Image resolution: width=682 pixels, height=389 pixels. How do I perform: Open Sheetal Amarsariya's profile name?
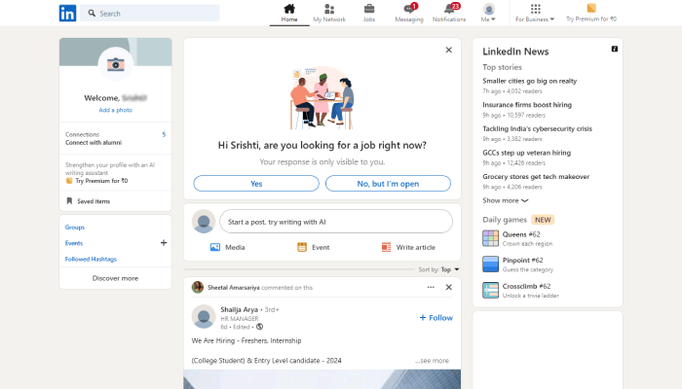233,288
